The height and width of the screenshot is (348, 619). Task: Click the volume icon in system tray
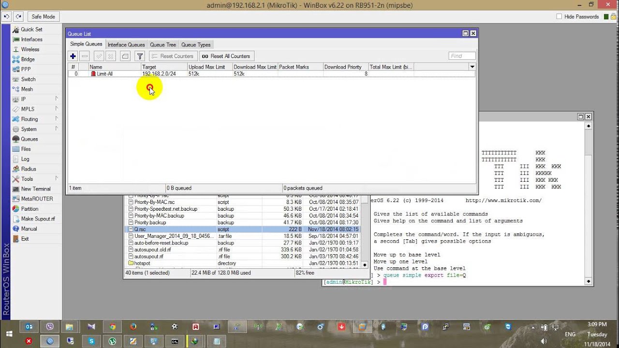pos(545,341)
